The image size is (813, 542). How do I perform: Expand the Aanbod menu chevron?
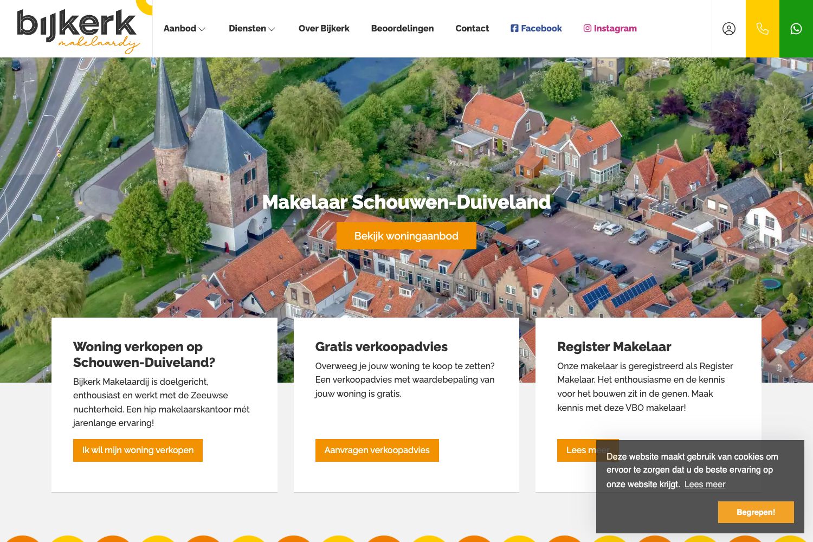[202, 29]
